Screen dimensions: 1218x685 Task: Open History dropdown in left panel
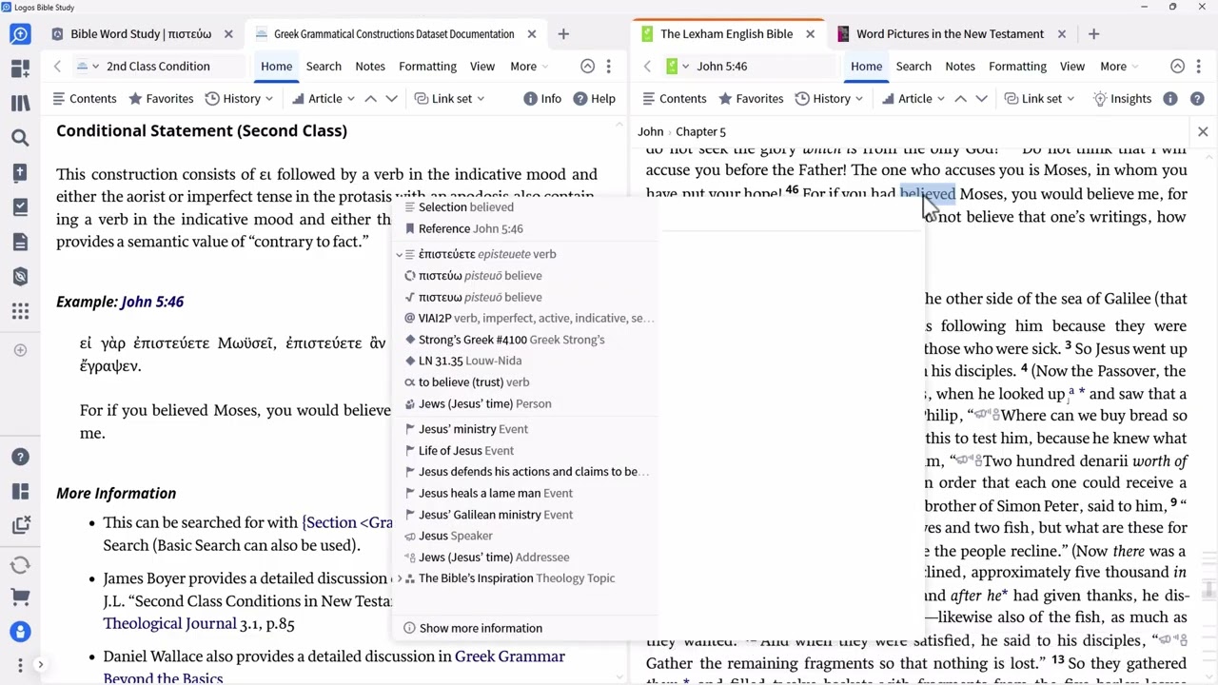click(x=239, y=99)
